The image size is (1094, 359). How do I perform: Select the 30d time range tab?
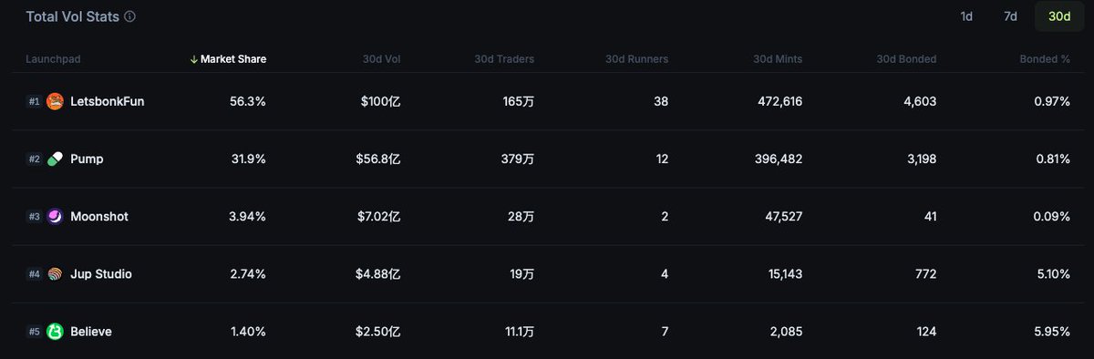(x=1059, y=16)
